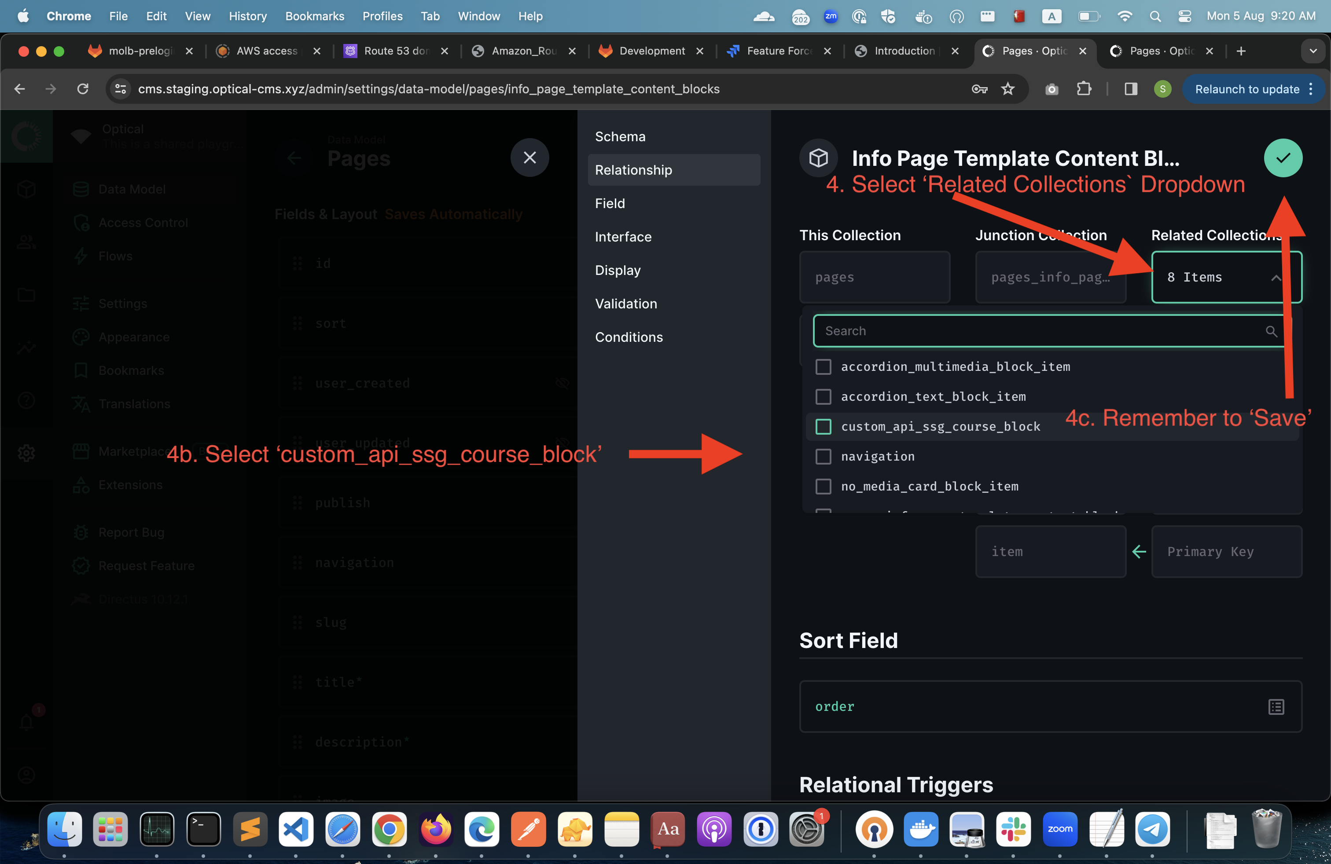
Task: Click the search magnifier icon in dropdown
Action: point(1271,331)
